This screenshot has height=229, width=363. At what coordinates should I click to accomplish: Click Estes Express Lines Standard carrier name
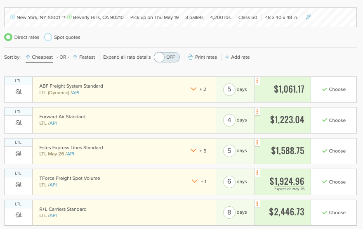pos(71,148)
